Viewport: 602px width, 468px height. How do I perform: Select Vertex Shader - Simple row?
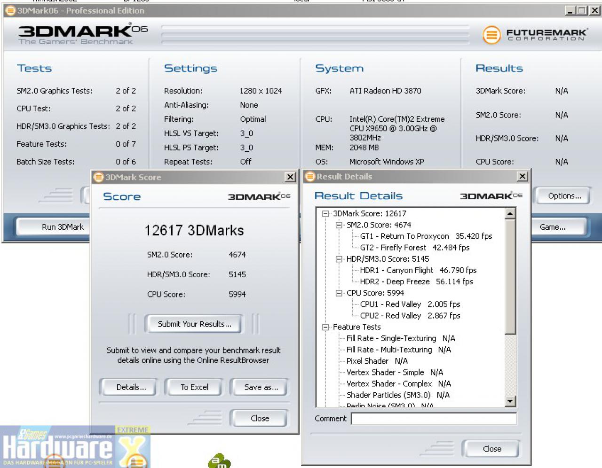(395, 372)
